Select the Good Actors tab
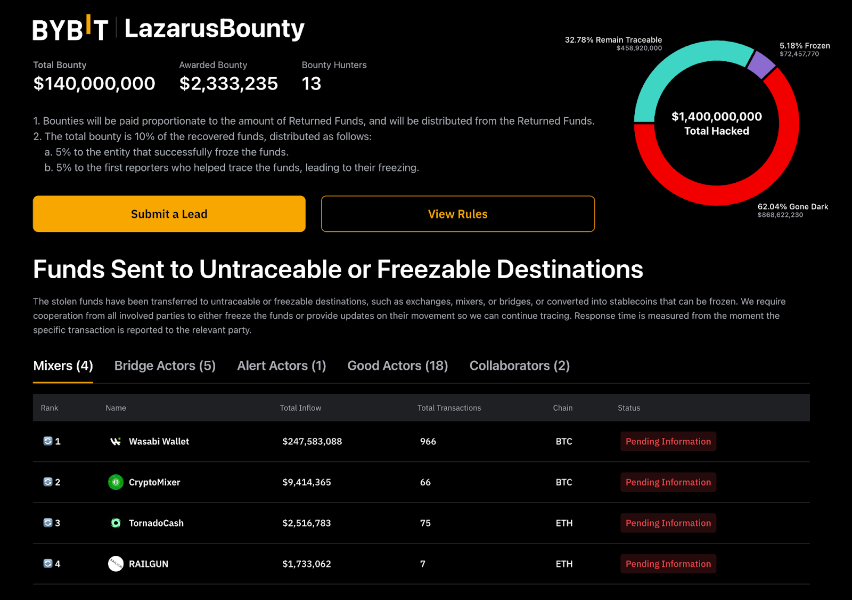The image size is (852, 600). pyautogui.click(x=398, y=366)
